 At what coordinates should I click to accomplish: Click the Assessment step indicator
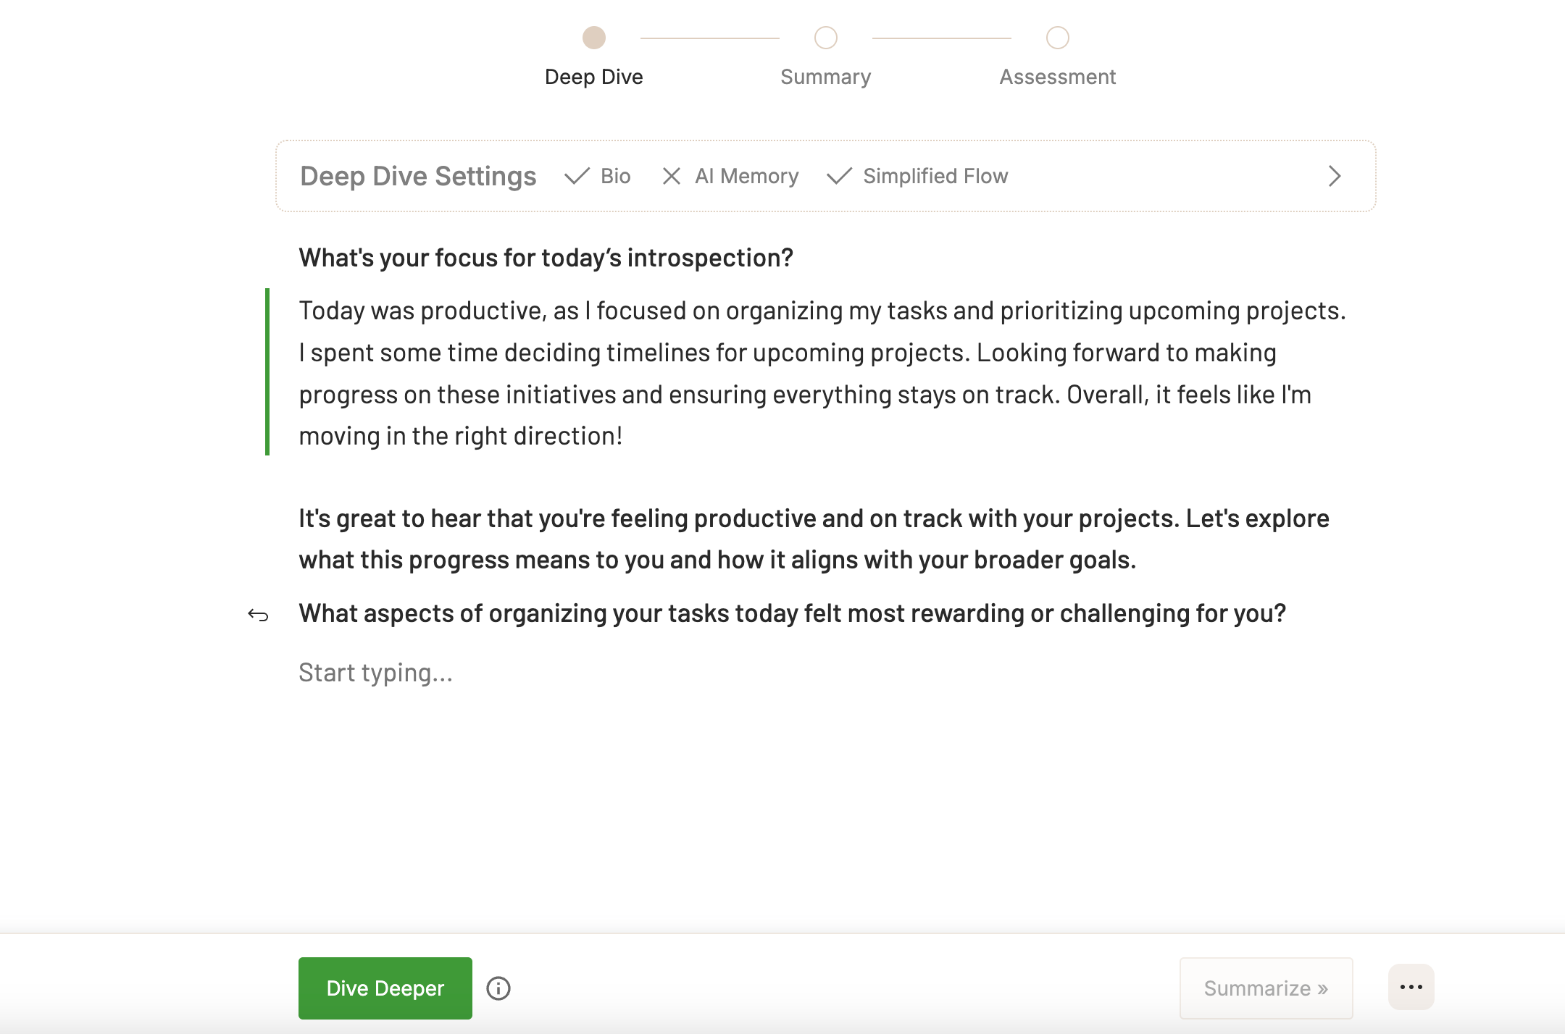(x=1057, y=37)
